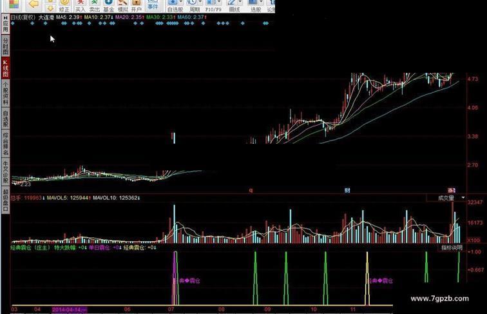Click the red q marker on chart
The width and height of the screenshot is (487, 314).
pyautogui.click(x=251, y=190)
